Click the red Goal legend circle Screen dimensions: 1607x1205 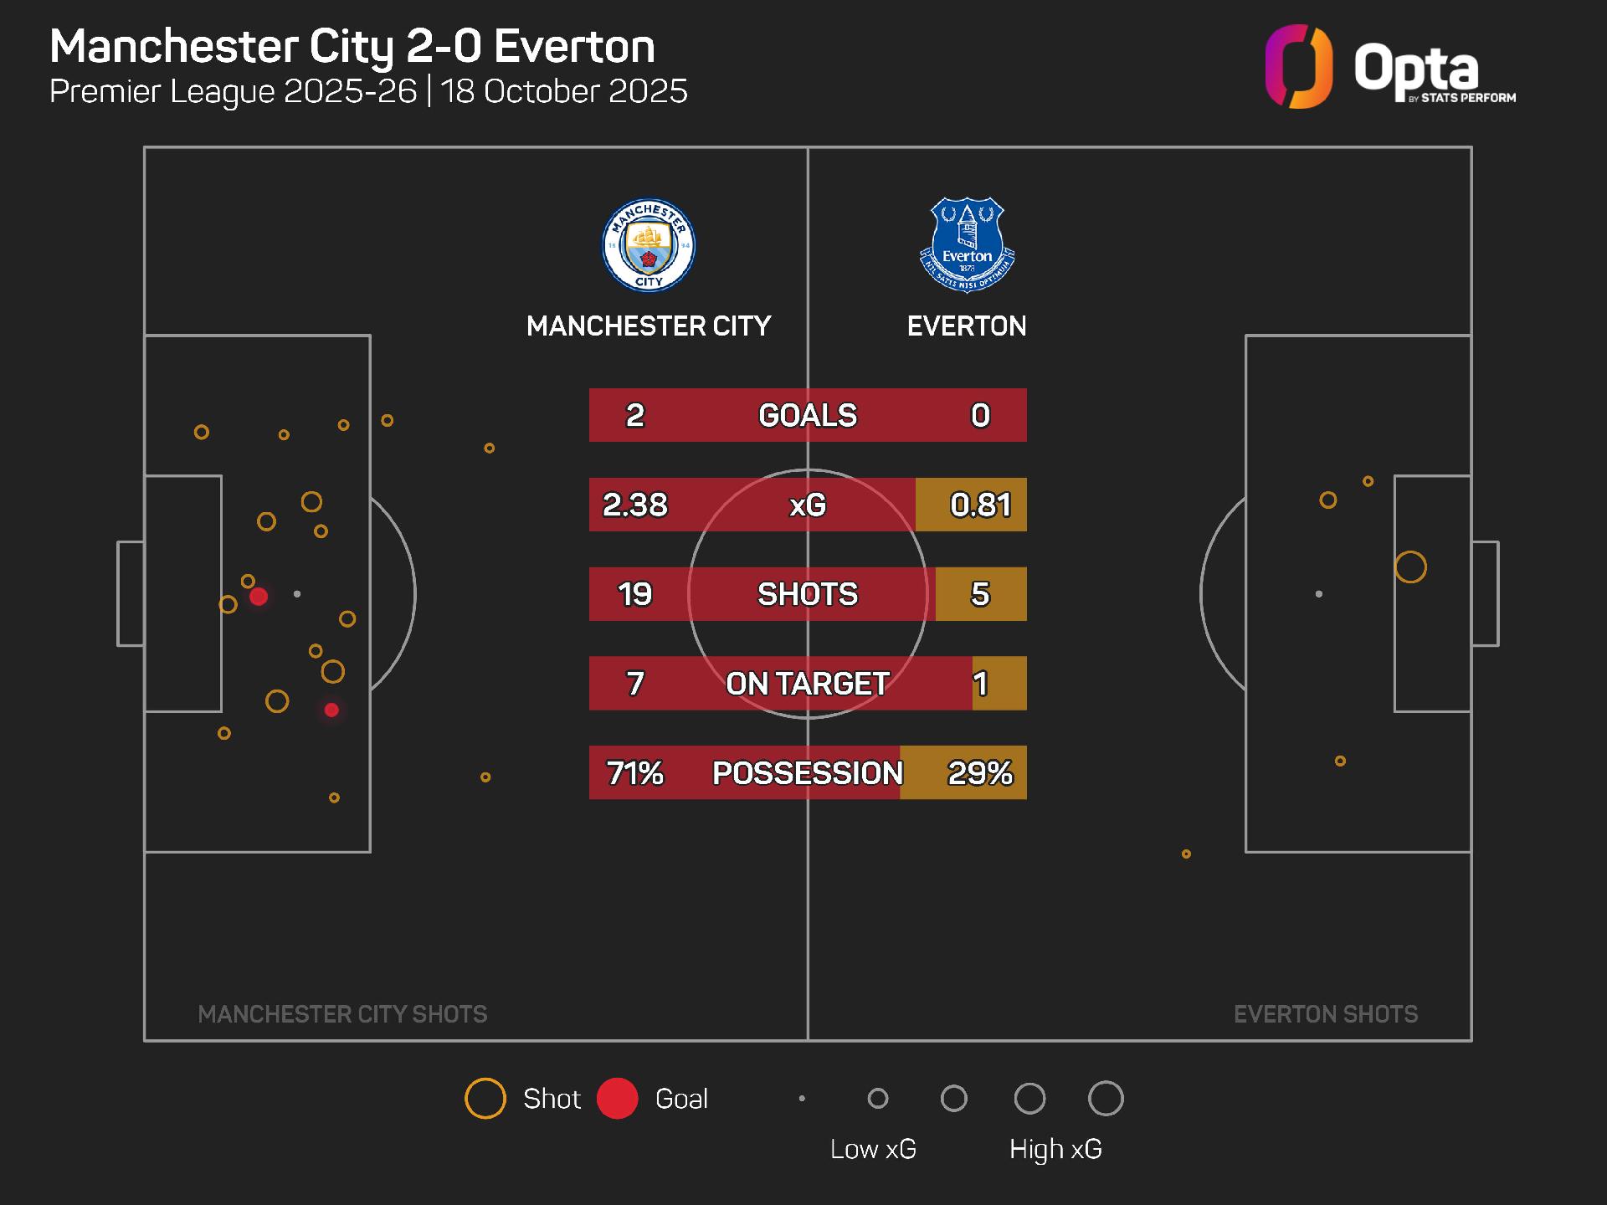click(618, 1098)
